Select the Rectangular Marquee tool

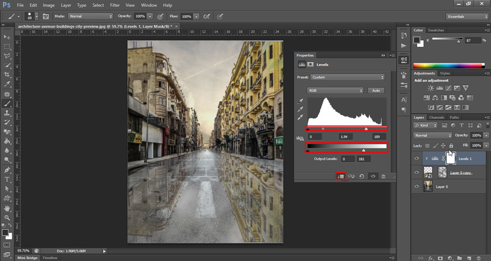coord(7,46)
